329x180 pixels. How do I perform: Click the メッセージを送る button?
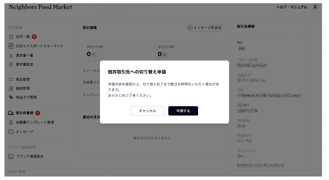[x=205, y=28]
